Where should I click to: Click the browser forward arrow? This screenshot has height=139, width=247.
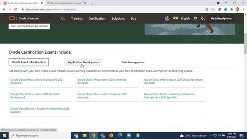tap(10, 9)
